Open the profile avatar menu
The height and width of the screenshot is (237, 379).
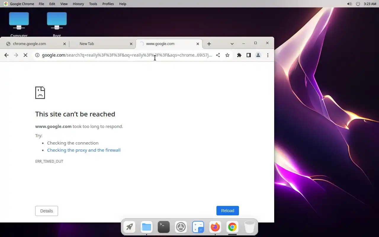point(258,55)
